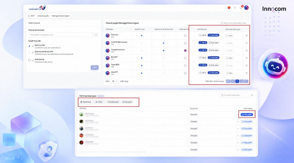The height and width of the screenshot is (163, 294).
Task: Click the Innocom account avatar
Action: 108,36
